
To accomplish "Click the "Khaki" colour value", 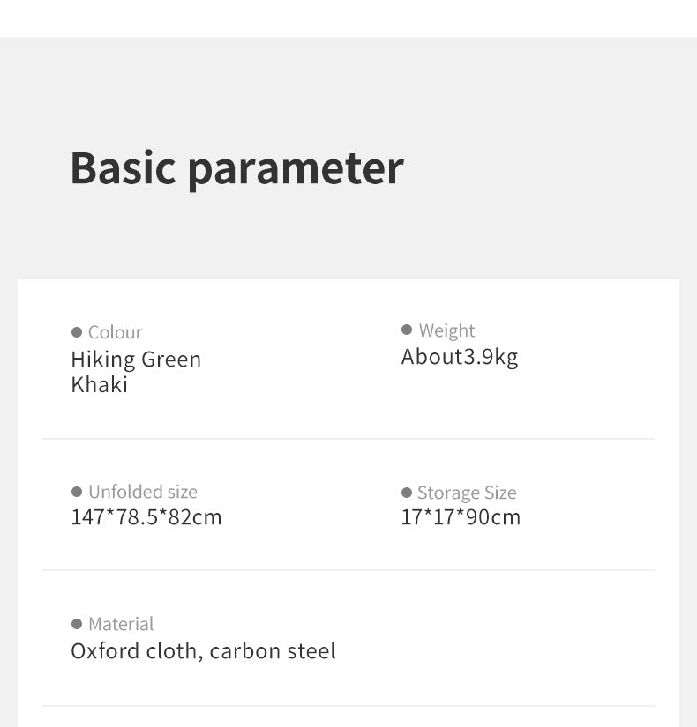I will pyautogui.click(x=100, y=384).
